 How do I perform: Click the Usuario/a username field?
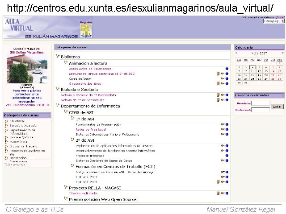tap(261, 103)
